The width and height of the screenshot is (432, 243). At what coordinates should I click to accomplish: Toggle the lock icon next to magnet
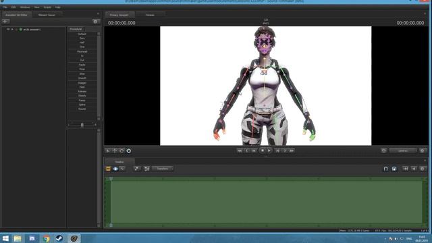pyautogui.click(x=394, y=169)
